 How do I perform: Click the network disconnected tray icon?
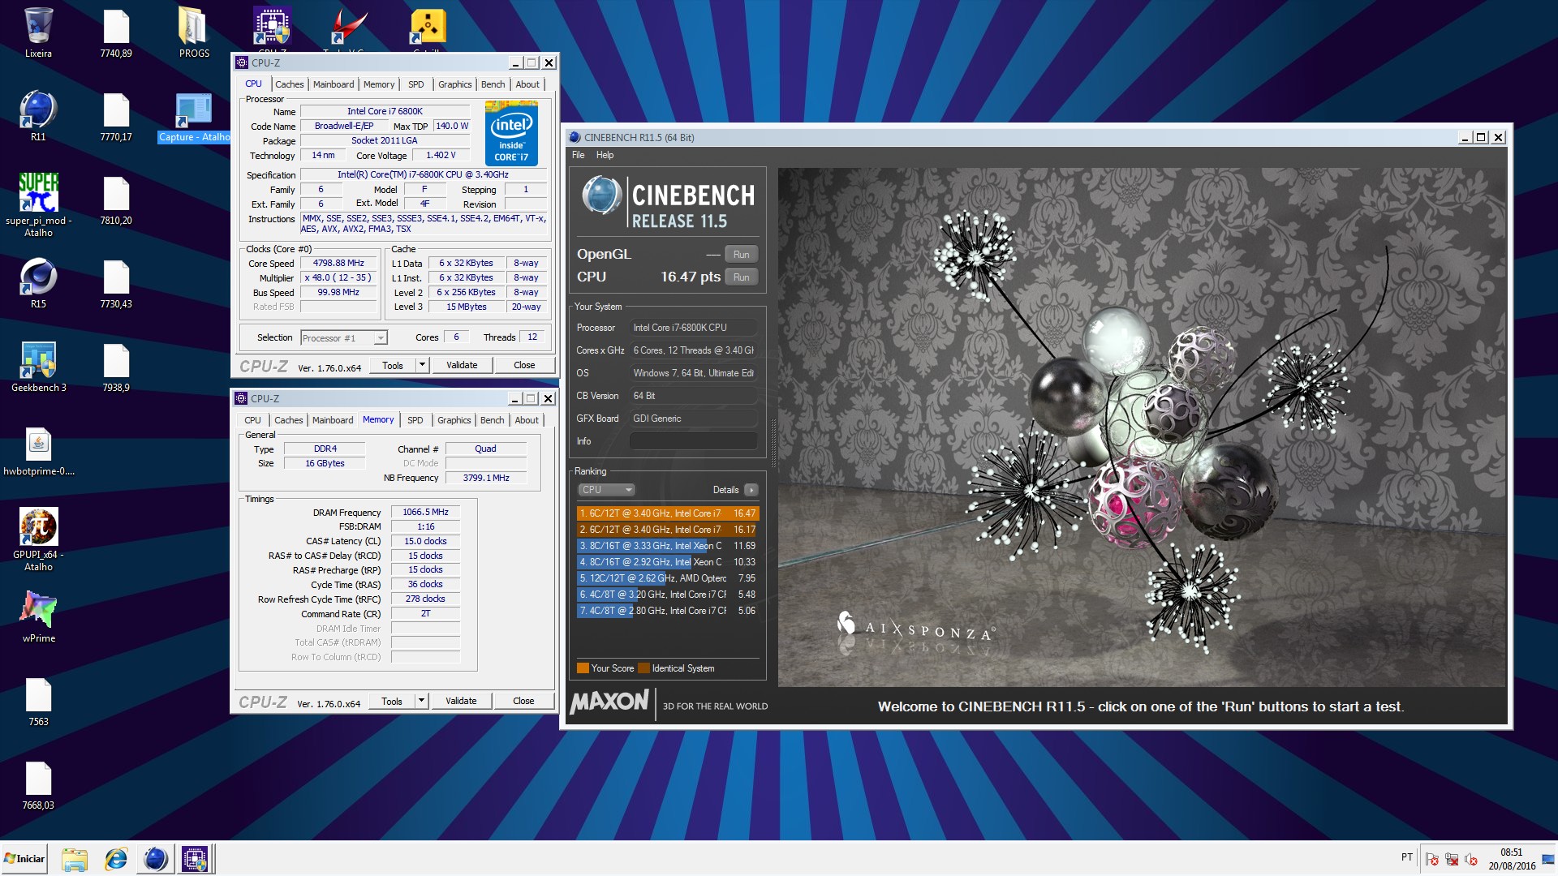(x=1452, y=859)
